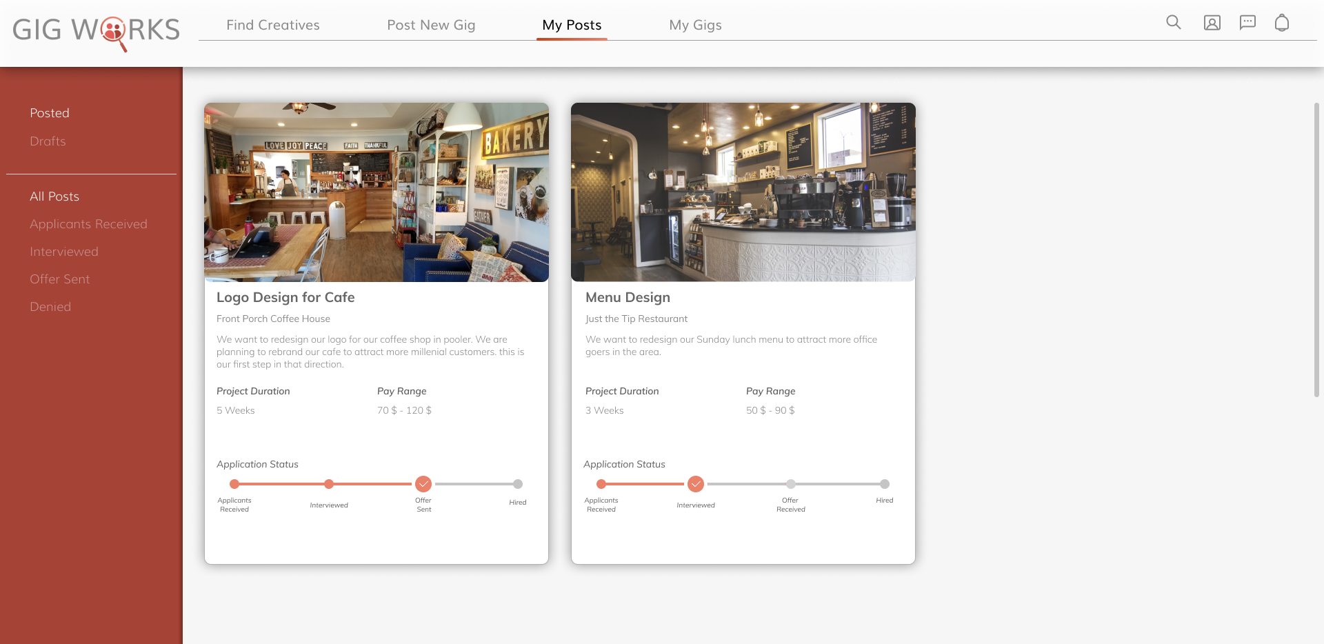Open the notifications bell icon
This screenshot has height=644, width=1324.
point(1282,23)
